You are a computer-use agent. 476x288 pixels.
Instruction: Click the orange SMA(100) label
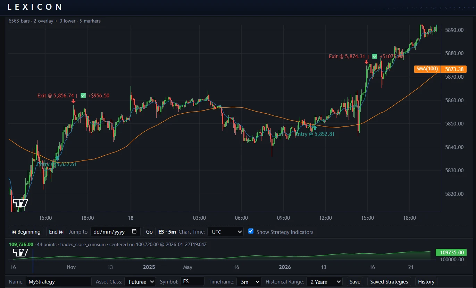[427, 69]
